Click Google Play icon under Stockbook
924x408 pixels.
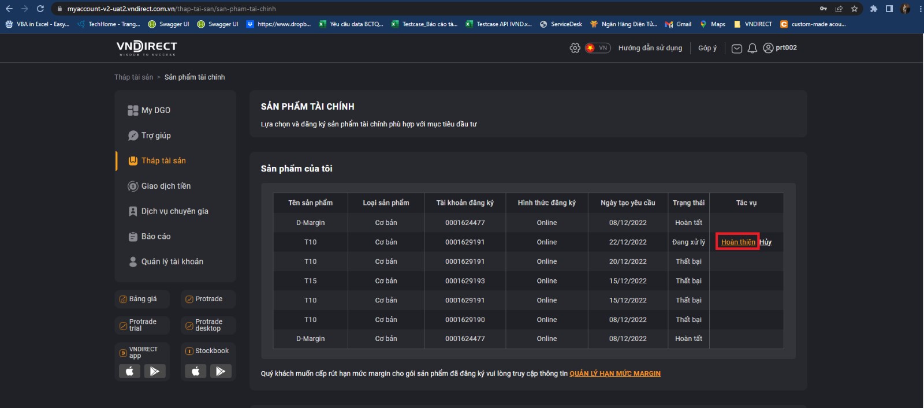point(221,371)
